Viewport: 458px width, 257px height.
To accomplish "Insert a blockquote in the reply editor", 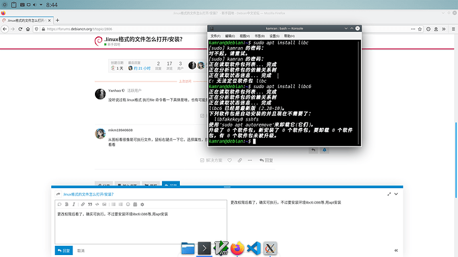I will tap(90, 205).
